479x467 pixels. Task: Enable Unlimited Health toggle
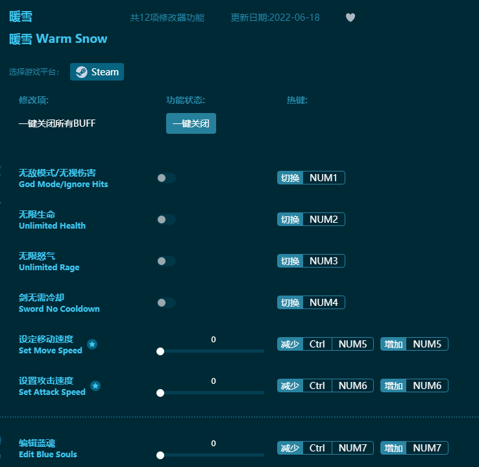pyautogui.click(x=166, y=220)
